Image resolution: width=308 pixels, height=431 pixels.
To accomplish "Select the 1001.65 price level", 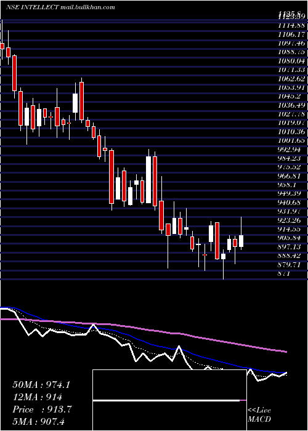I will [291, 140].
